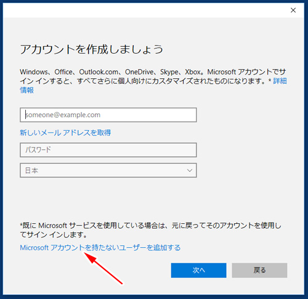Get a new email address link
308x299 pixels.
[x=65, y=133]
